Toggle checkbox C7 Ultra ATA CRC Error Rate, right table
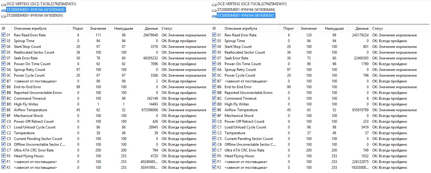Image resolution: width=431 pixels, height=173 pixels. click(214, 150)
